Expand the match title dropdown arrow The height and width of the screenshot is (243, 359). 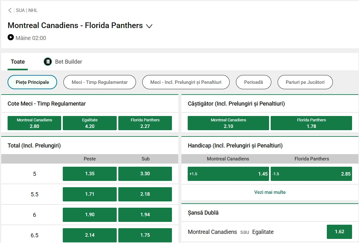click(149, 26)
